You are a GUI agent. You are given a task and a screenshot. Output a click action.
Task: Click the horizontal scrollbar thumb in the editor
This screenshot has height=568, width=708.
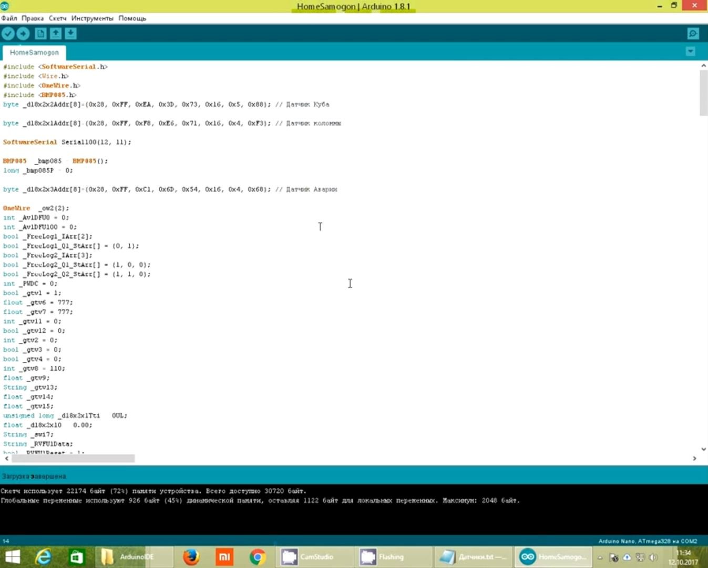73,459
